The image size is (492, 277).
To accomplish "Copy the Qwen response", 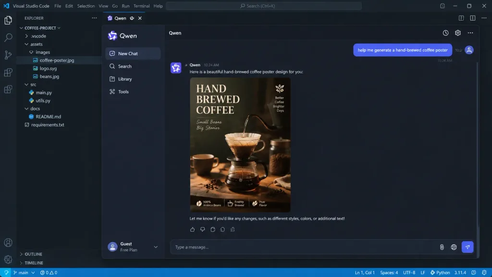I will click(213, 229).
